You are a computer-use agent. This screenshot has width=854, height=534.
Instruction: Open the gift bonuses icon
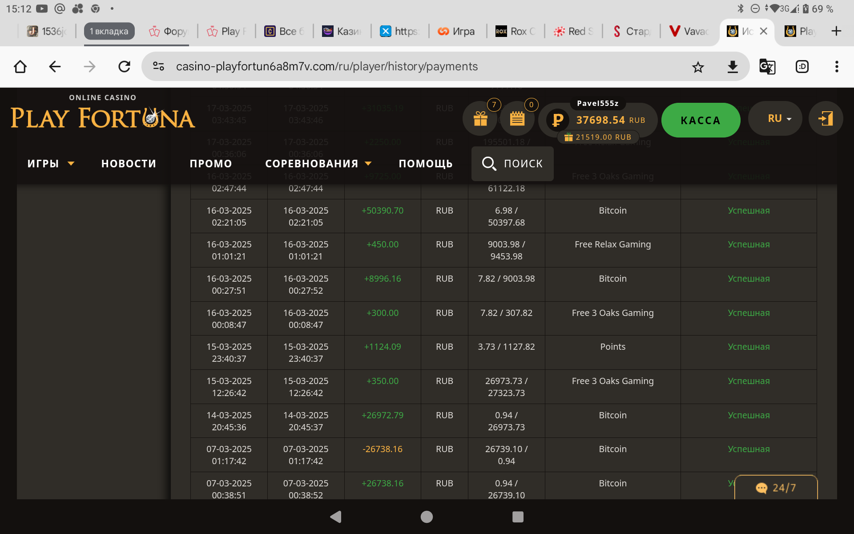tap(480, 119)
